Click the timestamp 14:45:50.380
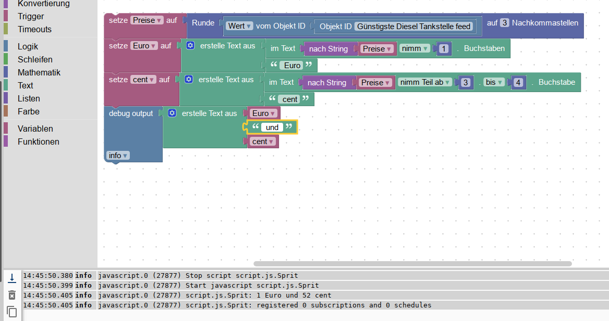This screenshot has width=609, height=321. coord(48,276)
